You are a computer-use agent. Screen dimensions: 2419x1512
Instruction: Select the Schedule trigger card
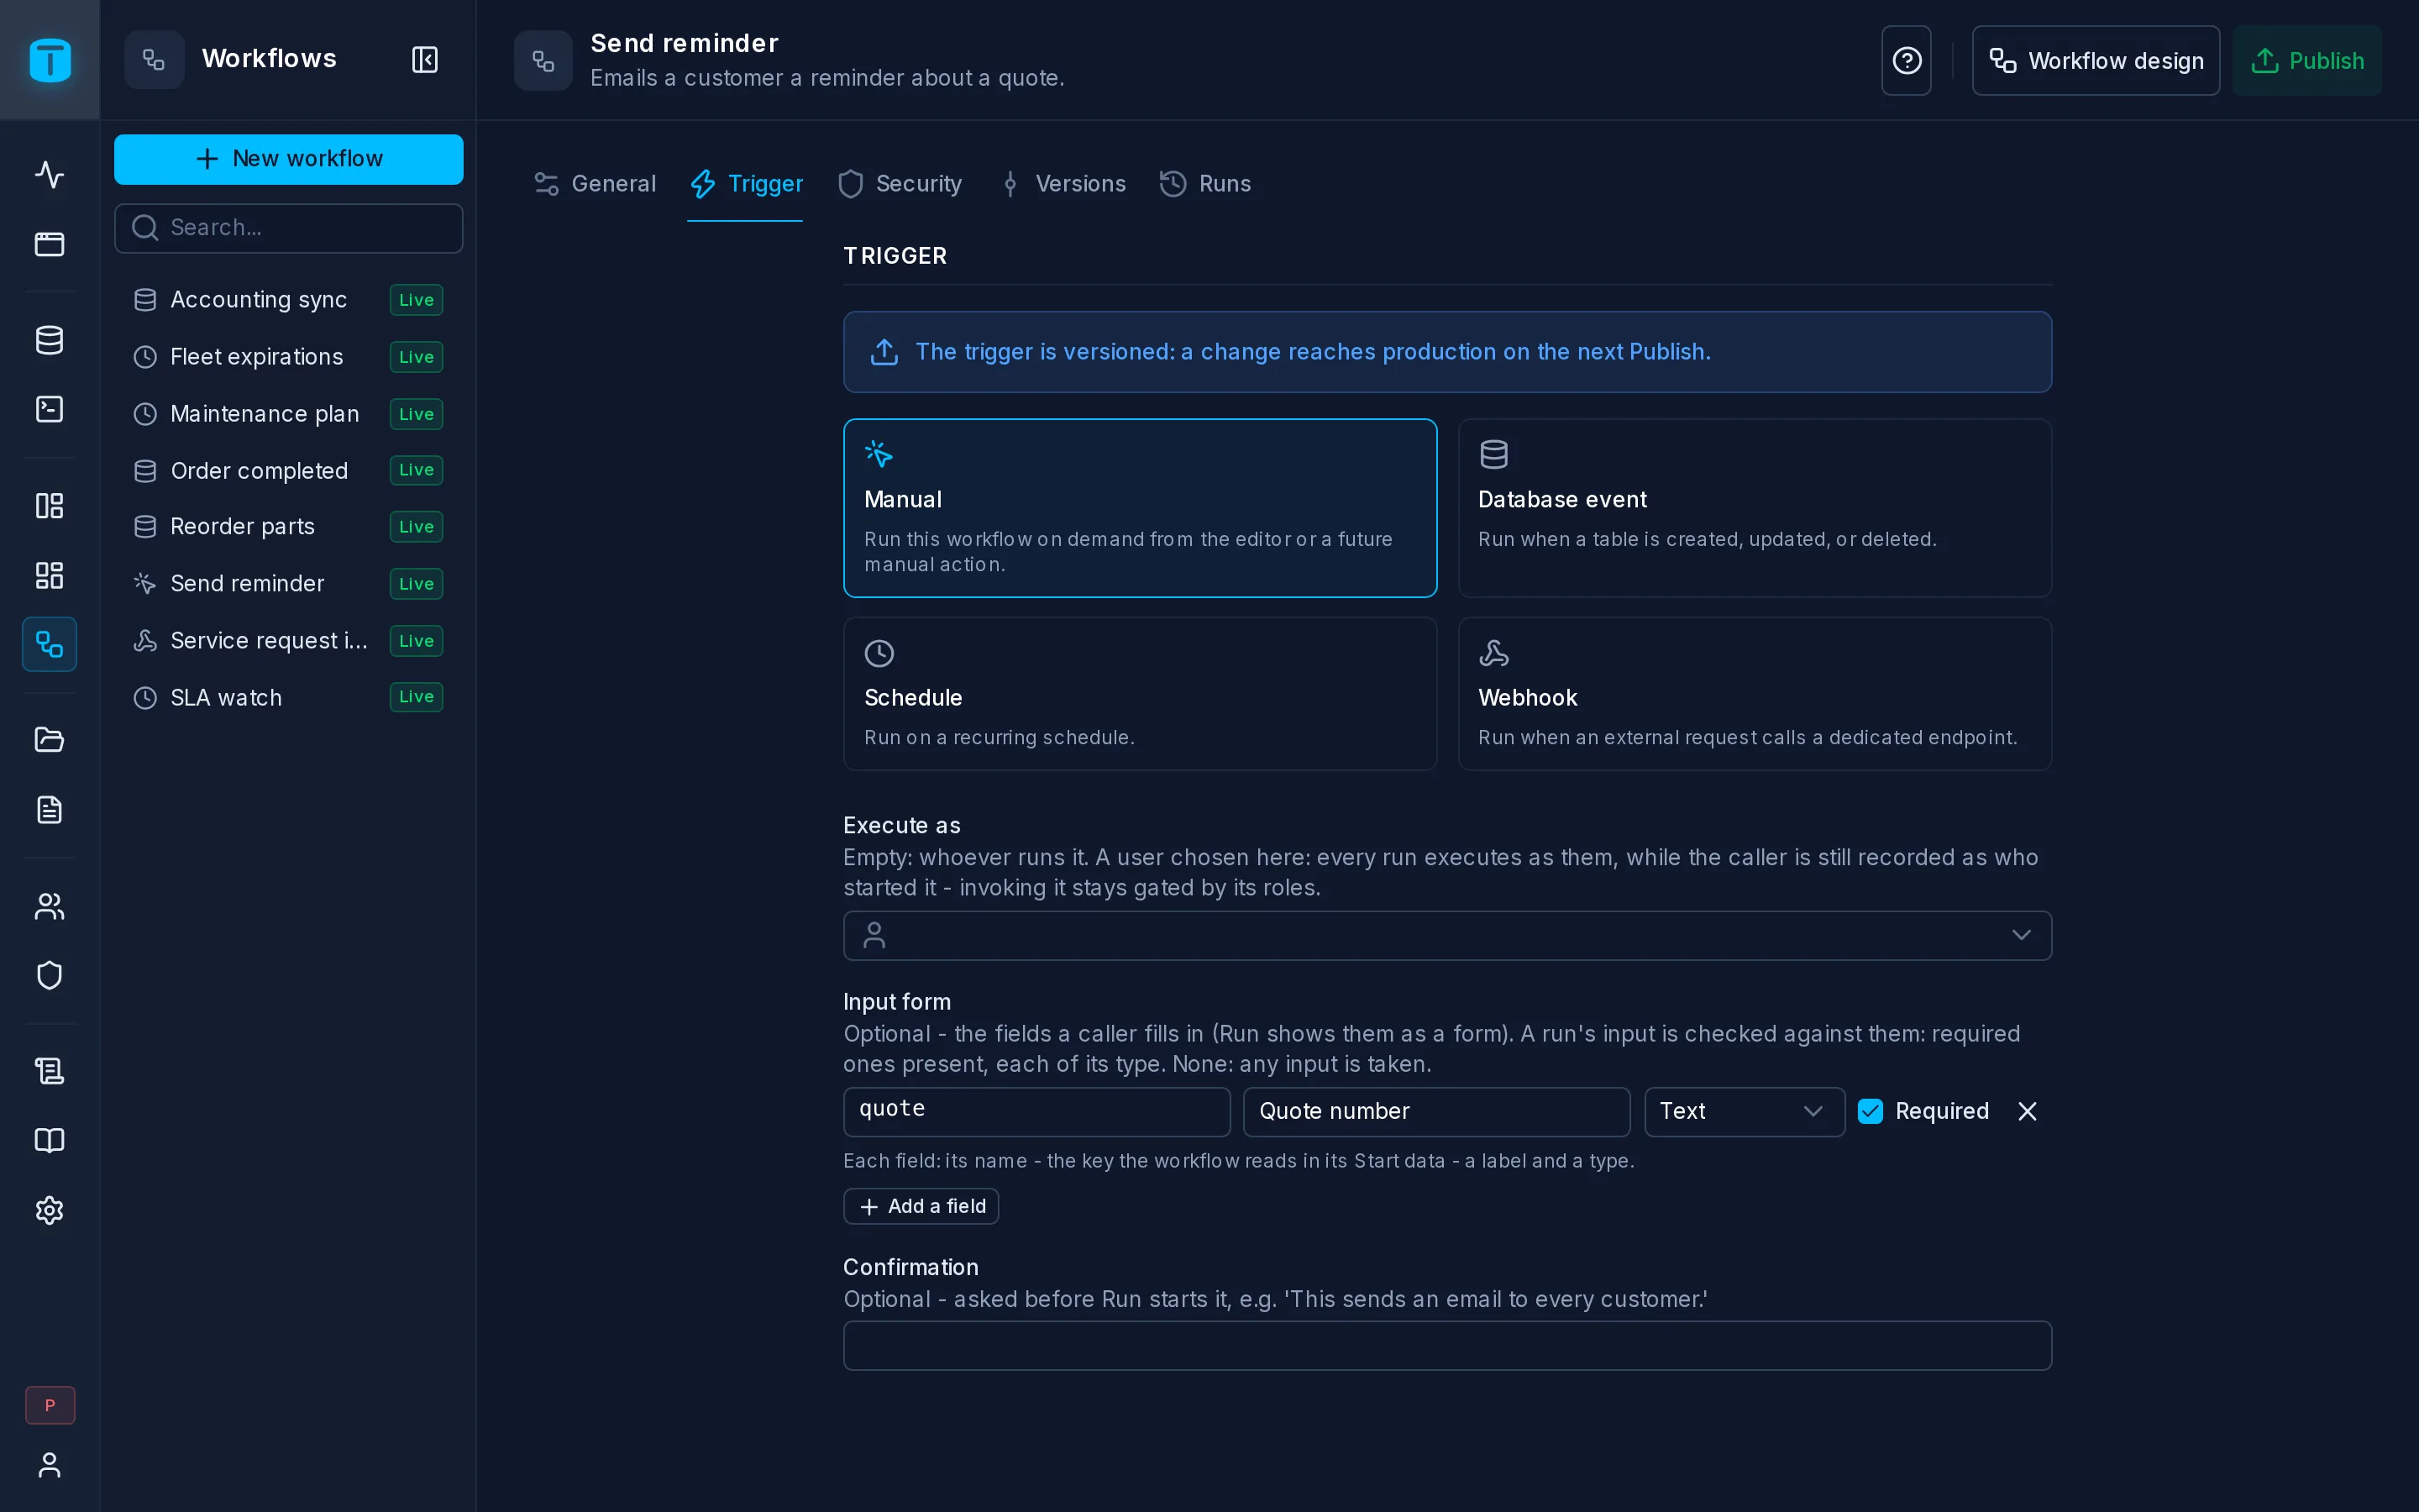point(1140,693)
